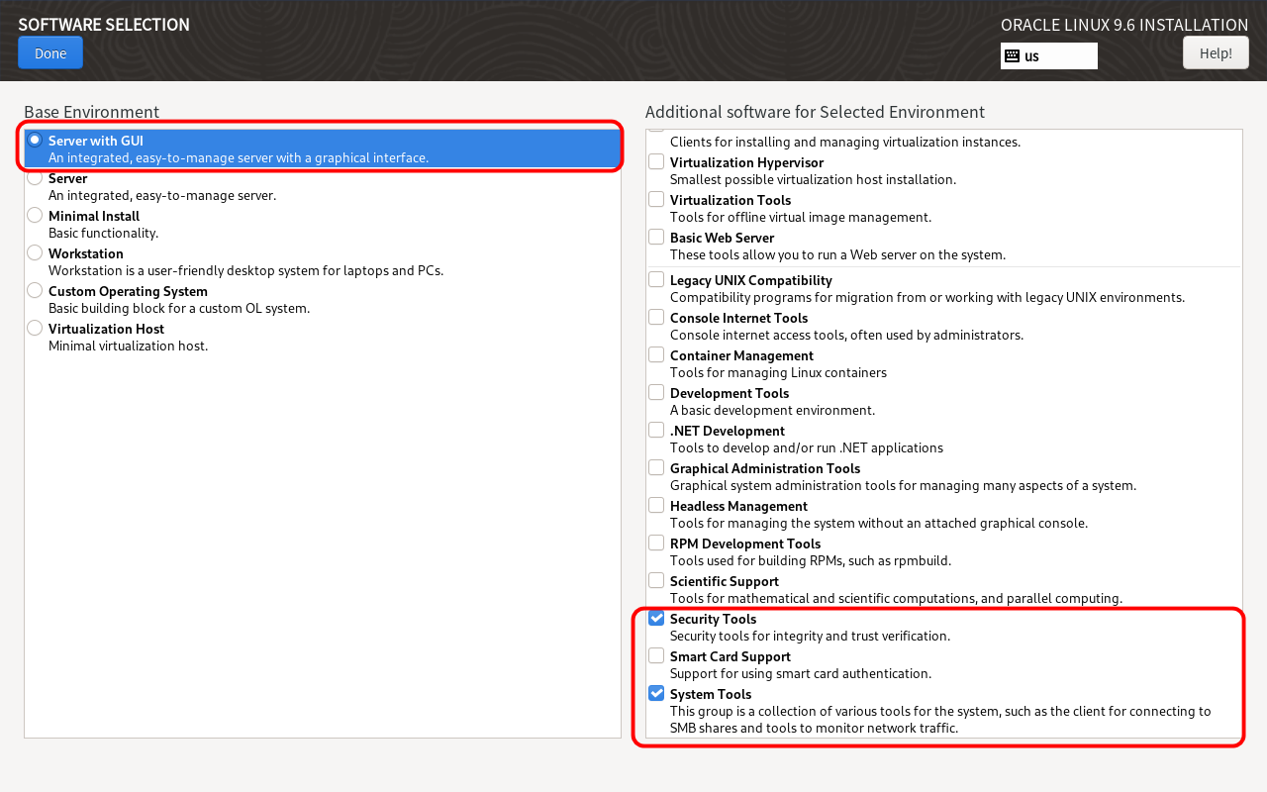
Task: Enable the Legacy UNIX Compatibility checkbox
Action: pos(656,279)
